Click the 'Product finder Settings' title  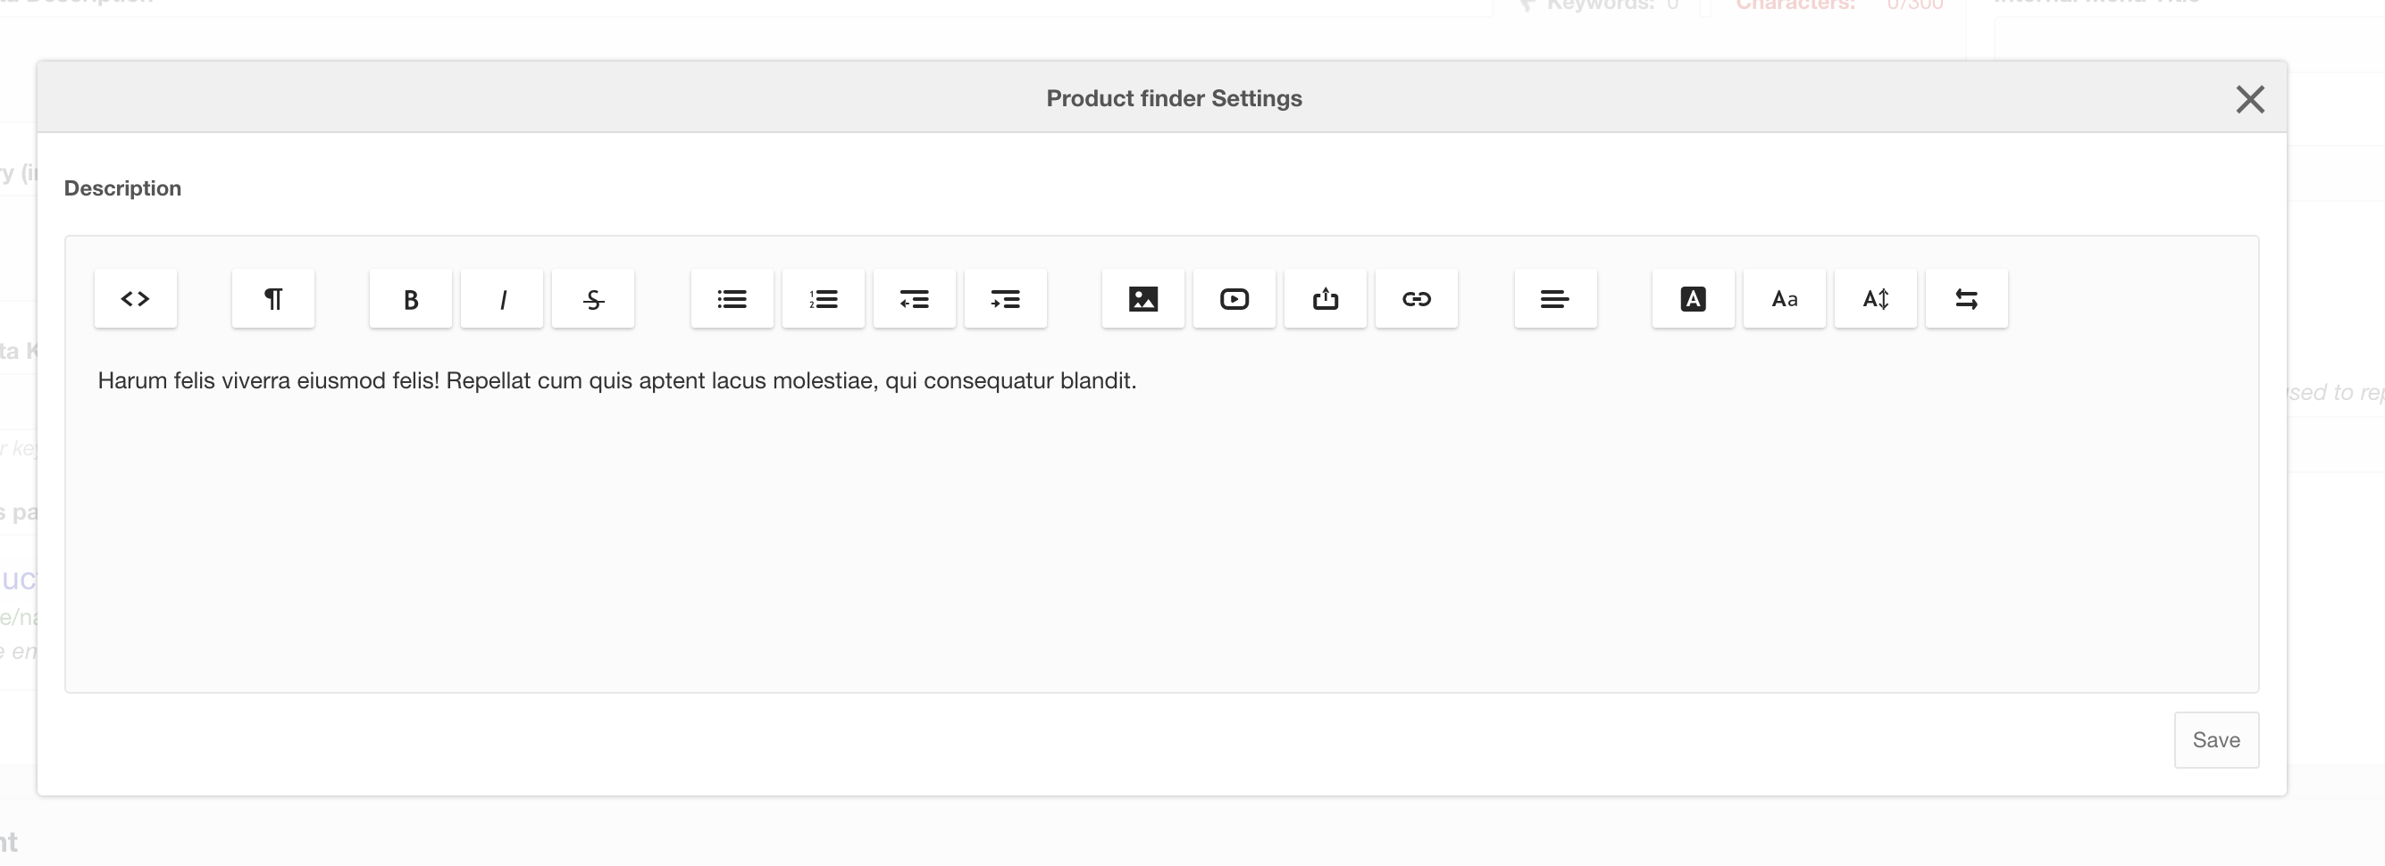(1174, 98)
